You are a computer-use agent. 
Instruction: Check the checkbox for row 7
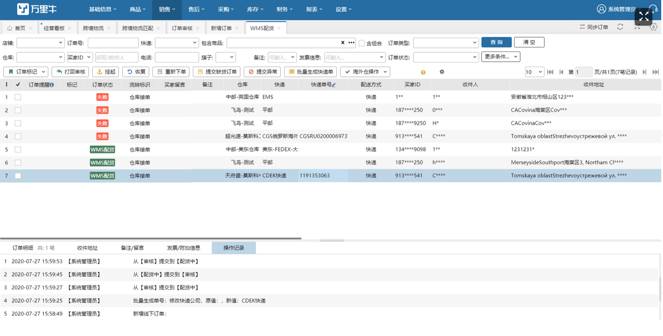tap(18, 176)
